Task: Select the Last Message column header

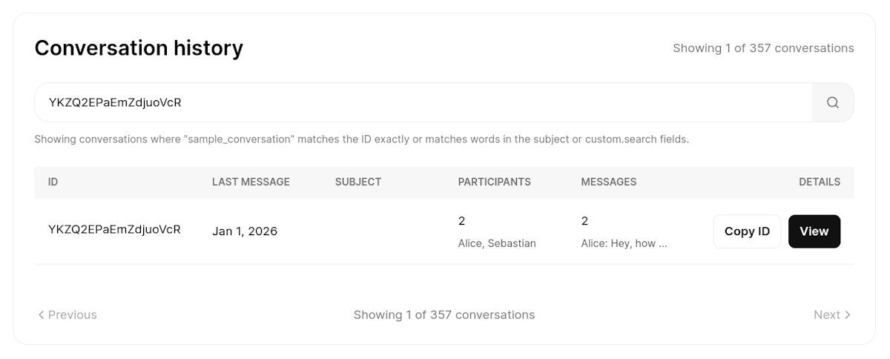Action: [251, 182]
